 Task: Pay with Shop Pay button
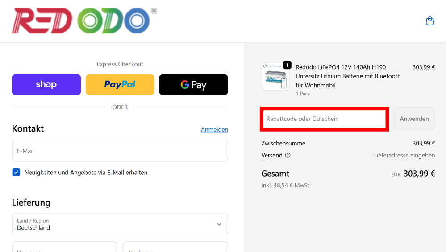point(46,85)
